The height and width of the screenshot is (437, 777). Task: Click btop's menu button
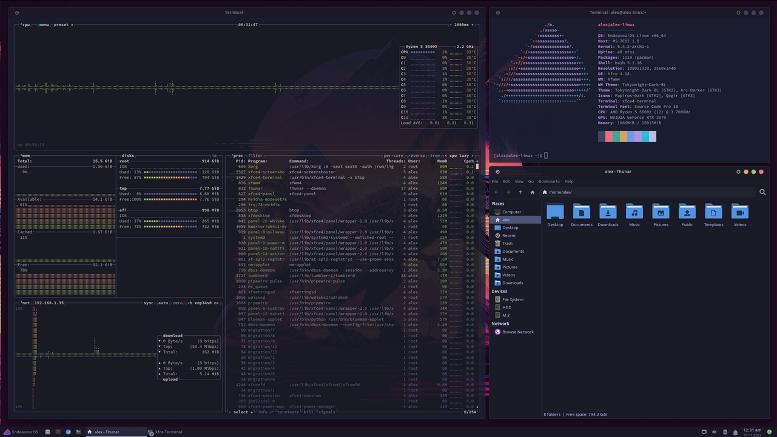point(44,25)
